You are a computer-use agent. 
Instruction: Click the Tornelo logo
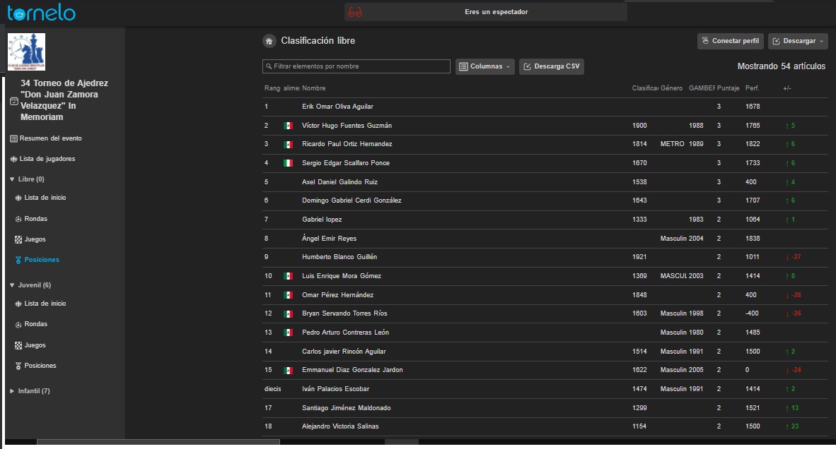[x=41, y=12]
